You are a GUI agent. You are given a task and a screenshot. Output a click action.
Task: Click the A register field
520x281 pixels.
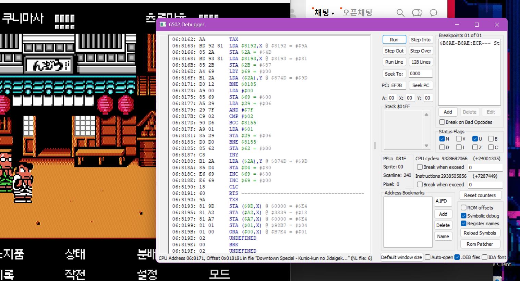[392, 98]
